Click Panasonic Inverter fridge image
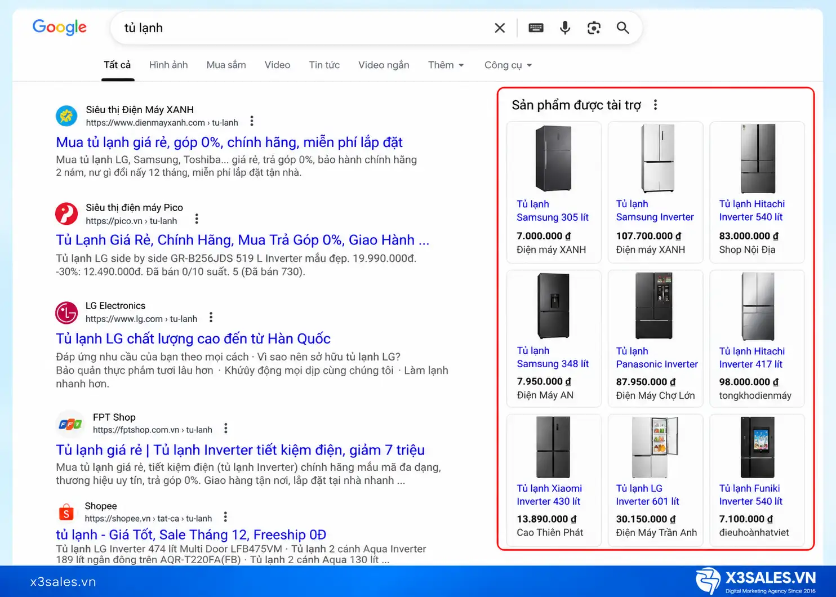The image size is (836, 597). (654, 305)
